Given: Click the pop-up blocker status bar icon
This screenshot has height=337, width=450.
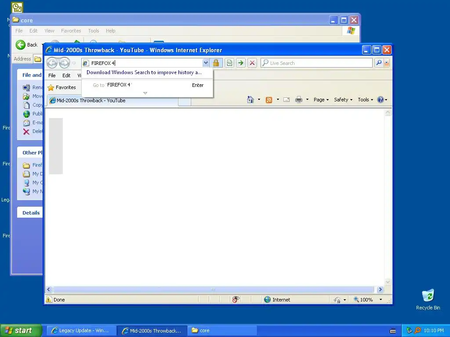Looking at the screenshot, I should tap(236, 299).
